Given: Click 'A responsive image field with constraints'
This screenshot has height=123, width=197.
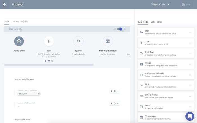Looking at the screenshot, I should [161, 66].
